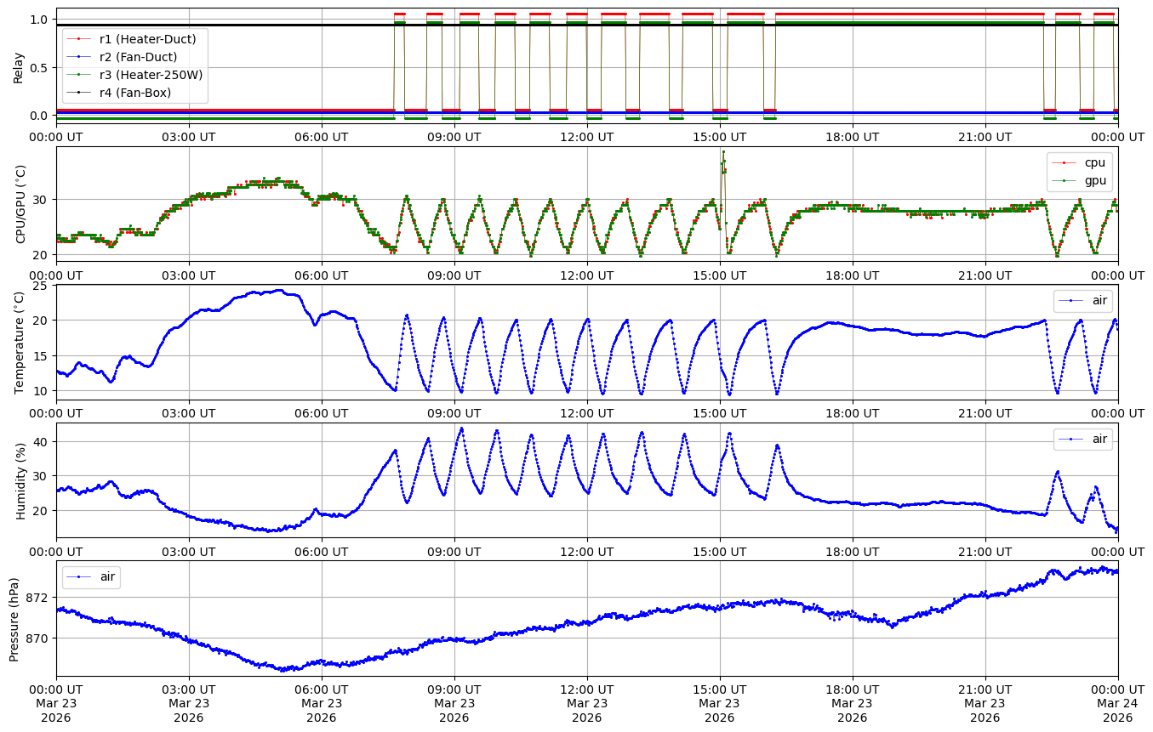1153x732 pixels.
Task: Click the r3 (Heater-250W) legend label
Action: point(151,75)
